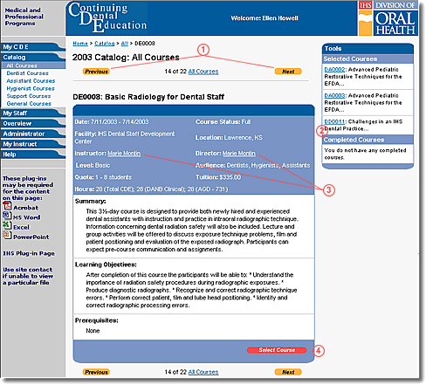Click the Use site contact link

pyautogui.click(x=28, y=276)
